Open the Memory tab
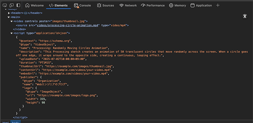 point(177,5)
